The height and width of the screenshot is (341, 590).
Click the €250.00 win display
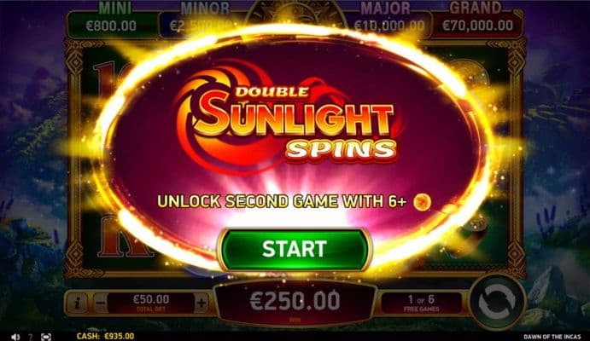[295, 303]
